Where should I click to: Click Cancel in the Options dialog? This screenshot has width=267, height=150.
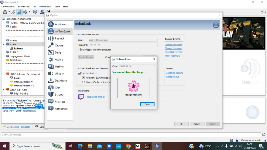(x=197, y=124)
